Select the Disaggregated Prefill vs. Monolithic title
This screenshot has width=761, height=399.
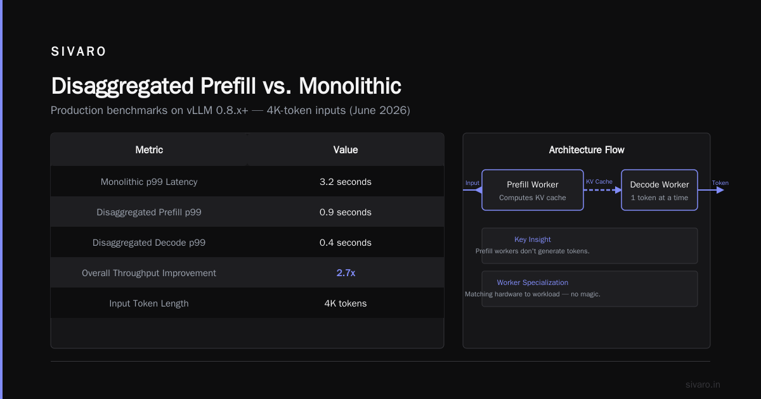[226, 86]
